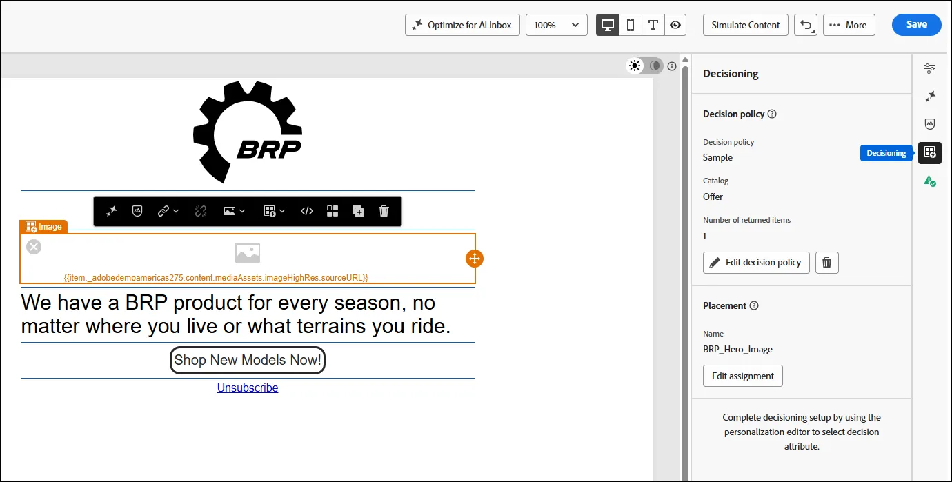Viewport: 952px width, 482px height.
Task: Delete the selected Image component with the toolbar trash icon
Action: [x=384, y=212]
